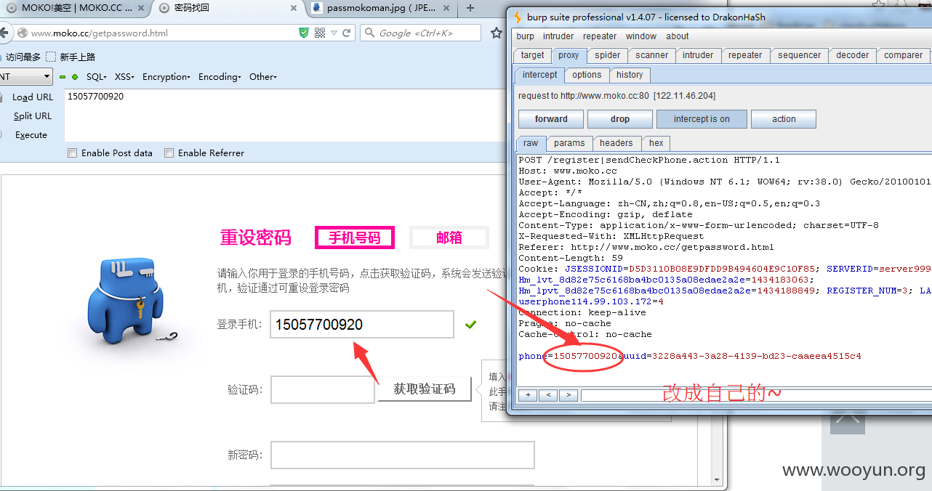Click the HackBar green minus icon
This screenshot has height=491, width=932.
[63, 77]
